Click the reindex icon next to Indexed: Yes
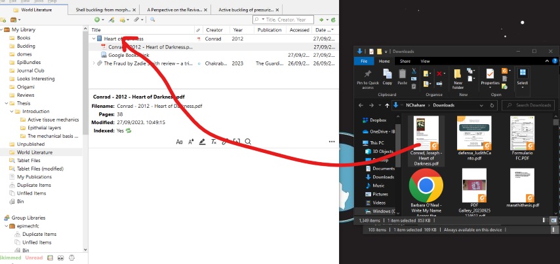Image resolution: width=560 pixels, height=264 pixels. click(x=129, y=131)
